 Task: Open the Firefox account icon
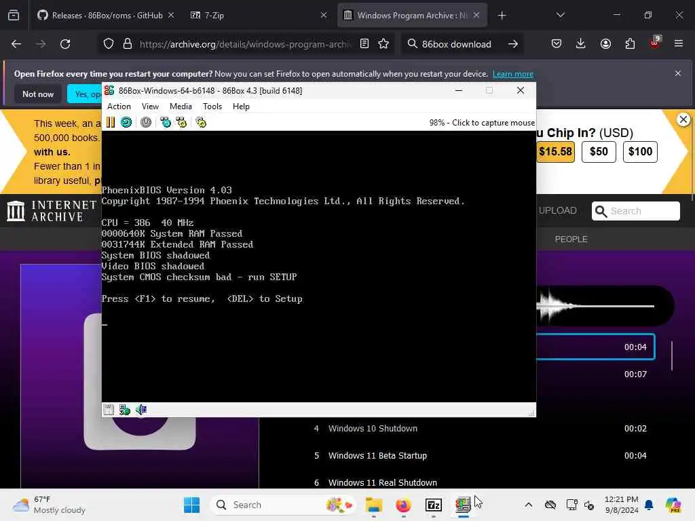click(605, 44)
